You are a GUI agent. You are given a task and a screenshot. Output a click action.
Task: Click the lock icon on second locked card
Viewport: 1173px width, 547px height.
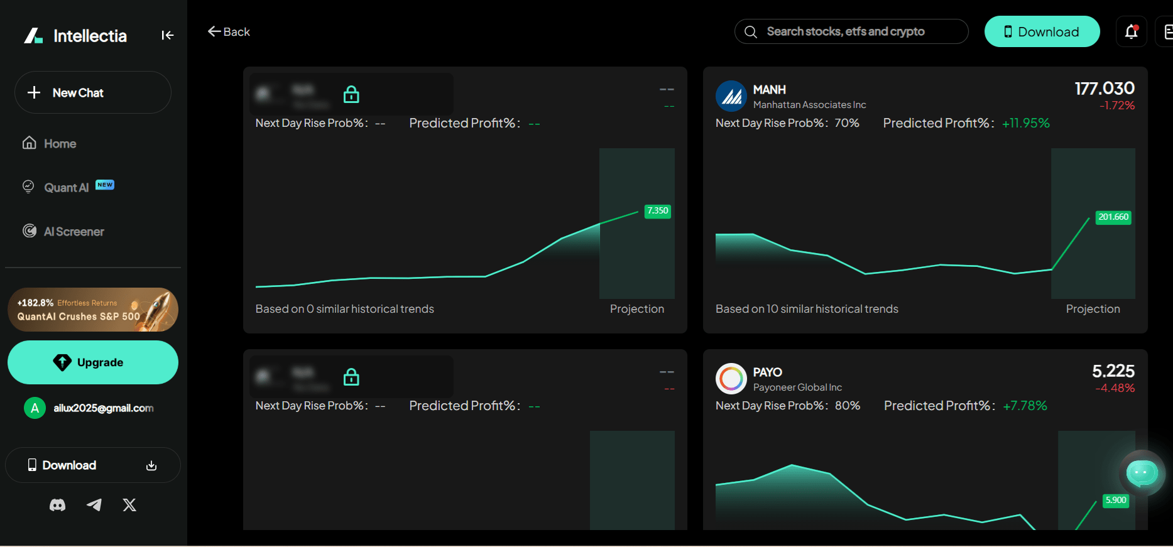(x=351, y=377)
